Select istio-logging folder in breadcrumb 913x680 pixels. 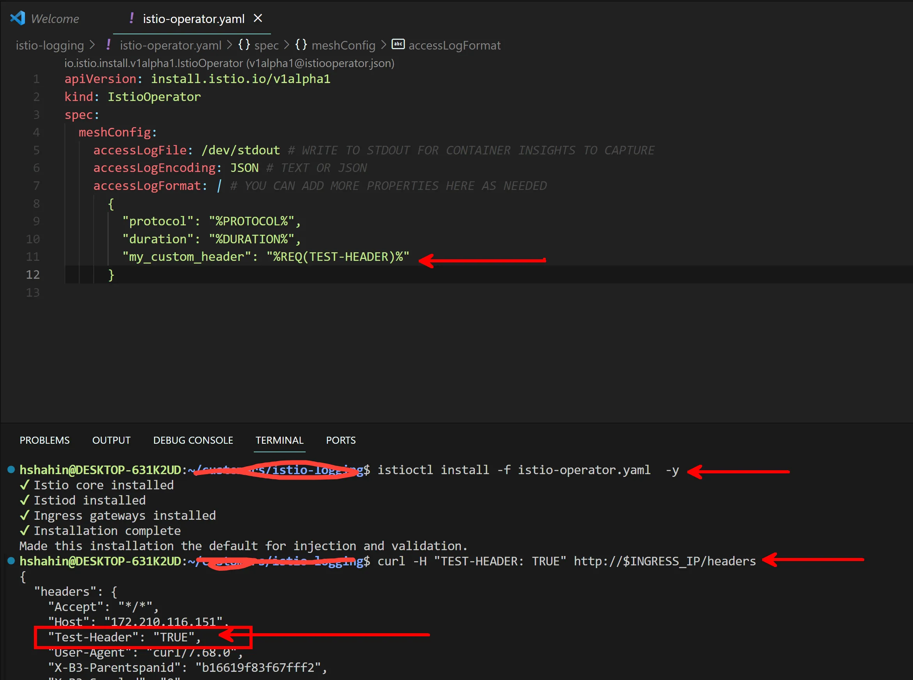pyautogui.click(x=50, y=45)
